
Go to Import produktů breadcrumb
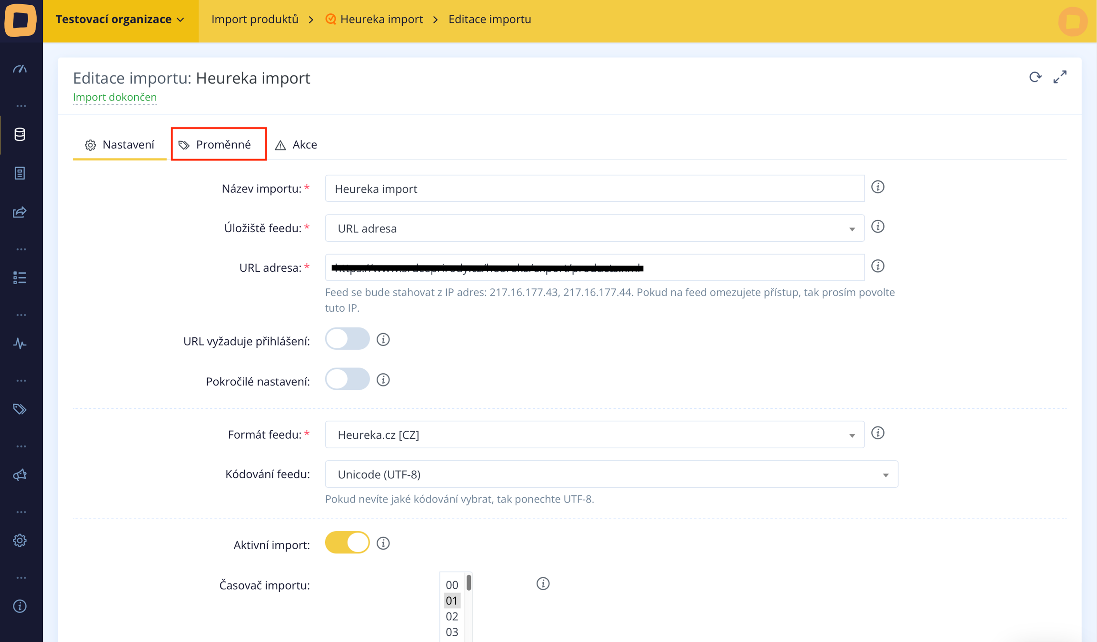(x=255, y=20)
